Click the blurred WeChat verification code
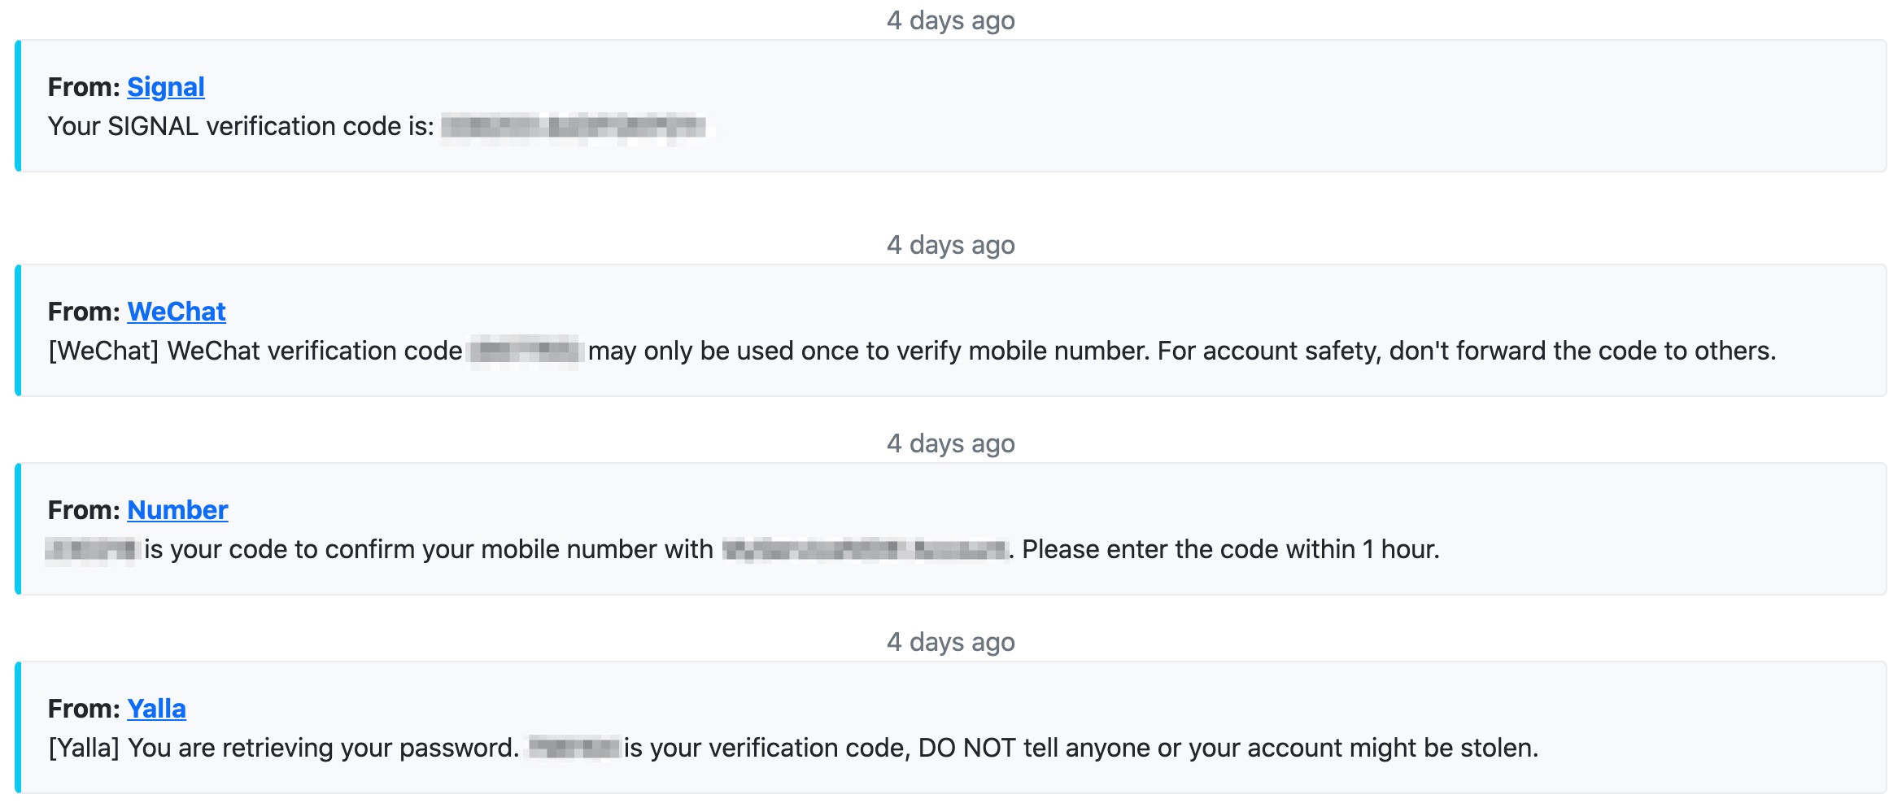The image size is (1902, 812). pos(526,351)
